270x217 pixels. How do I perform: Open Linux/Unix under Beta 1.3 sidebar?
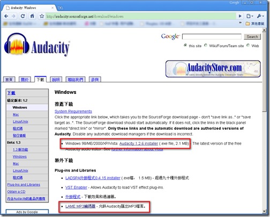coord(20,170)
